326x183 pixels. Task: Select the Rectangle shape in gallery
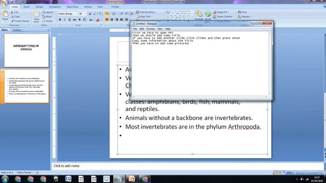click(180, 12)
